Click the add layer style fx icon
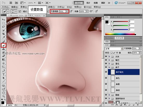This screenshot has height=107, width=143. click(x=117, y=105)
